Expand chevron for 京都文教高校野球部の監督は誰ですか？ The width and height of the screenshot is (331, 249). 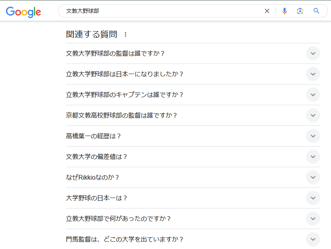(313, 115)
